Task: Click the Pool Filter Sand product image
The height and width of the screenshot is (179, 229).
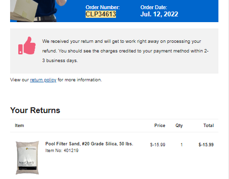Action: [27, 158]
